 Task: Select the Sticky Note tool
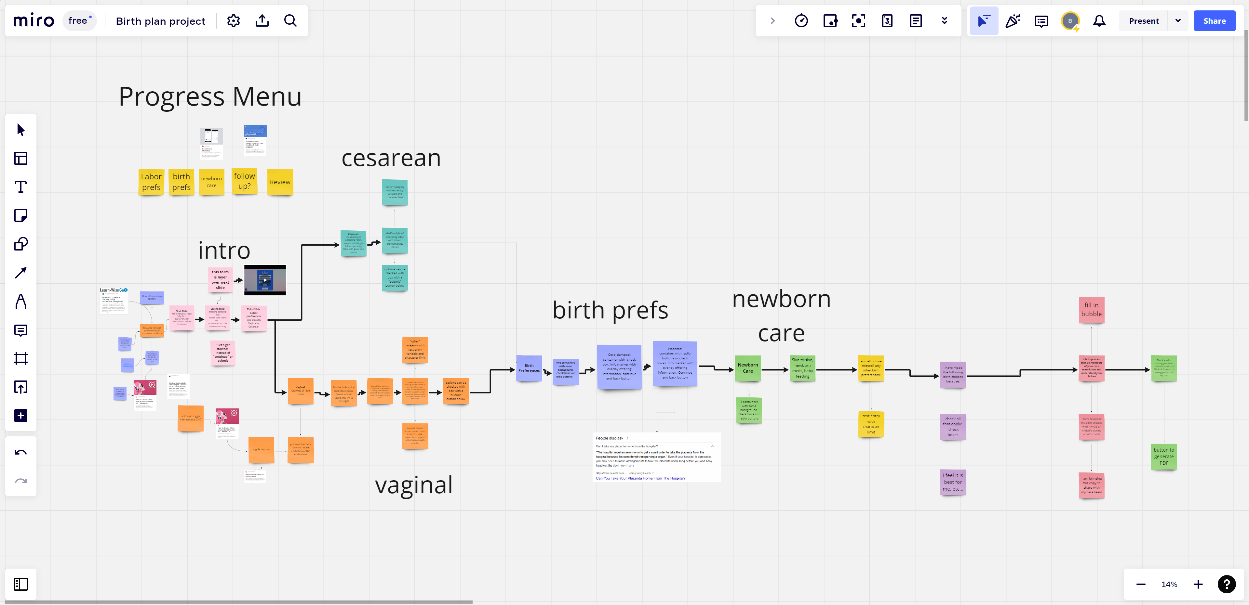20,215
